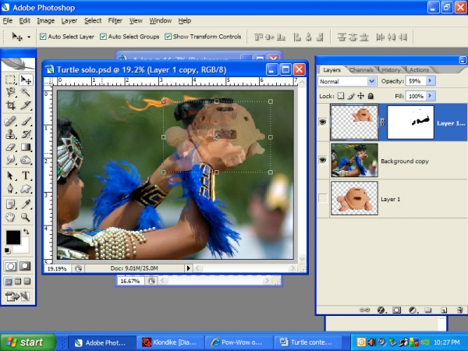Switch to the Actions tab
The image size is (468, 351).
click(x=419, y=70)
